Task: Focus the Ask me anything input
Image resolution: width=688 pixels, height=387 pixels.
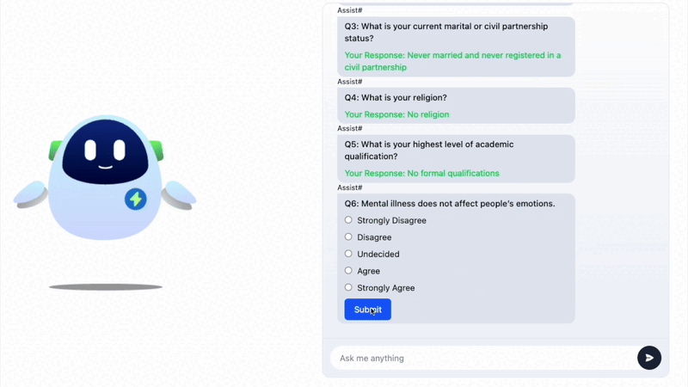Action: 482,358
